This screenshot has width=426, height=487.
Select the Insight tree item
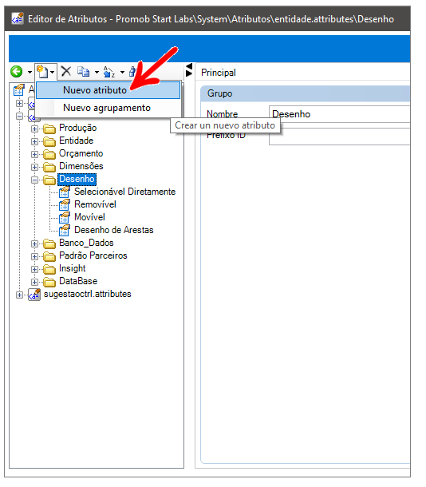[x=73, y=268]
